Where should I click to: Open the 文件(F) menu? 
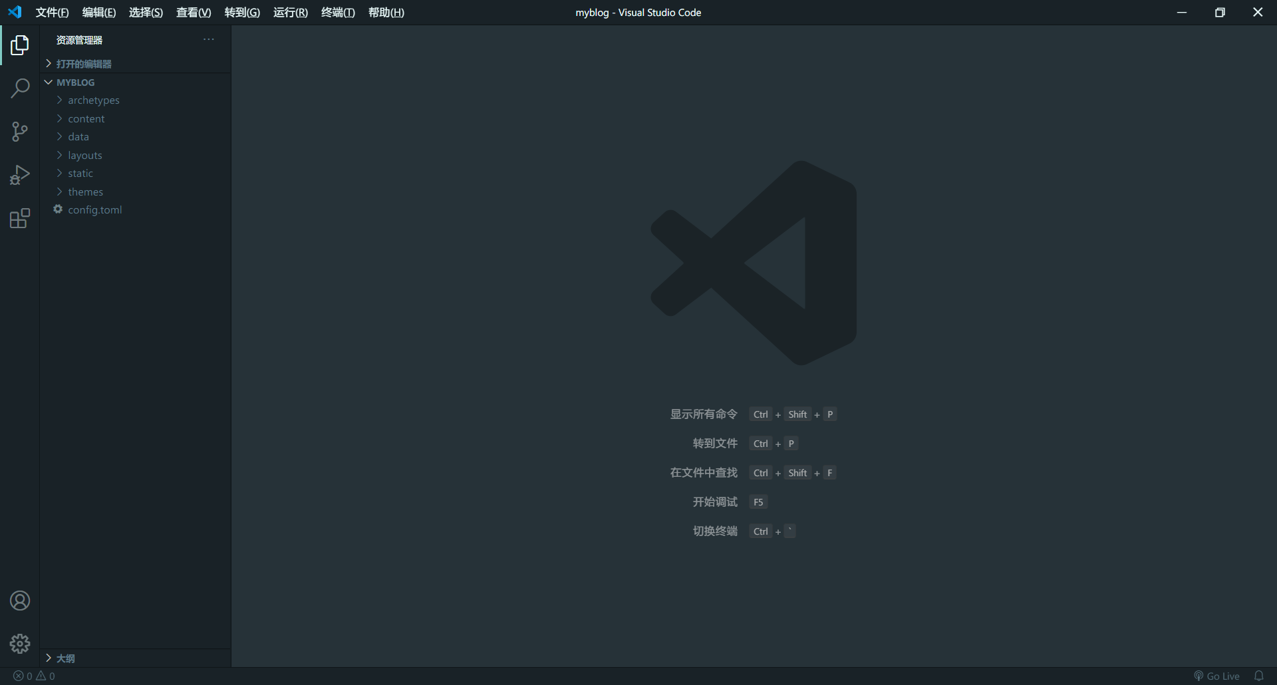[x=53, y=13]
